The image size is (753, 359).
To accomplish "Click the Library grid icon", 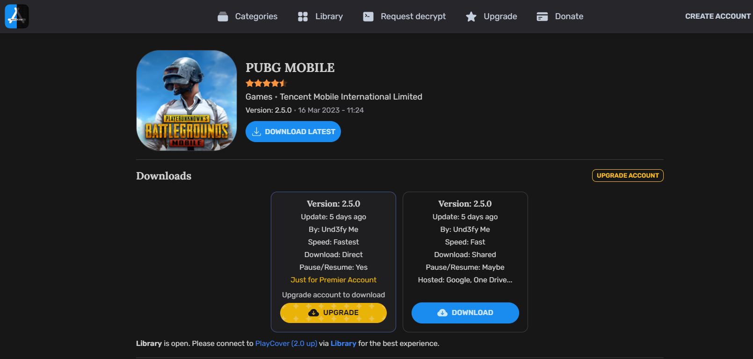I will click(x=303, y=17).
